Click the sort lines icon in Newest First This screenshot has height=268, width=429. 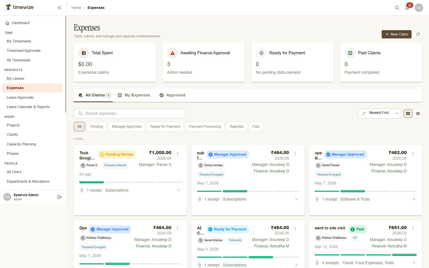click(364, 113)
